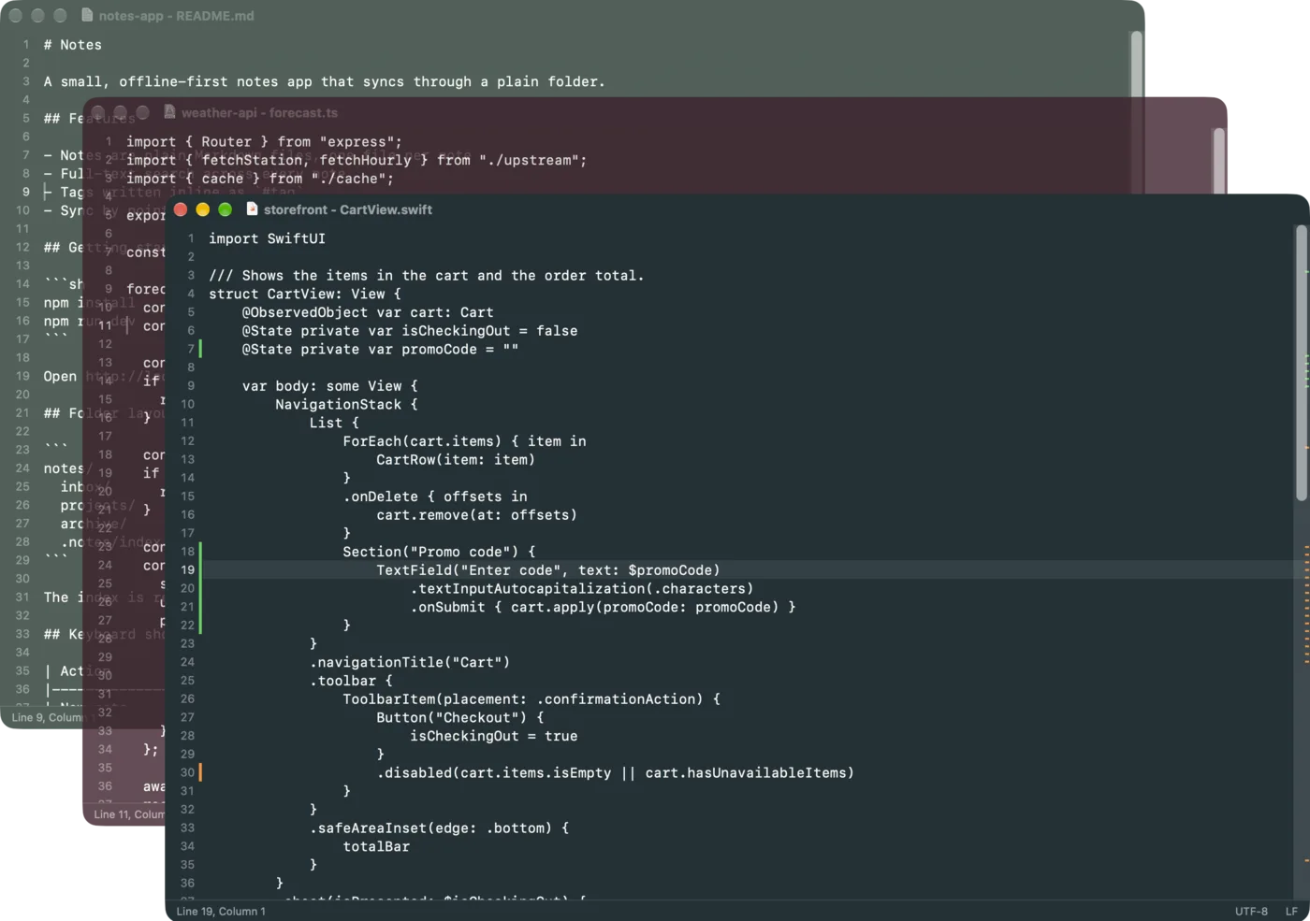Viewport: 1310px width, 921px height.
Task: Click 'npm' on line 15 in notes-app window
Action: tap(56, 302)
